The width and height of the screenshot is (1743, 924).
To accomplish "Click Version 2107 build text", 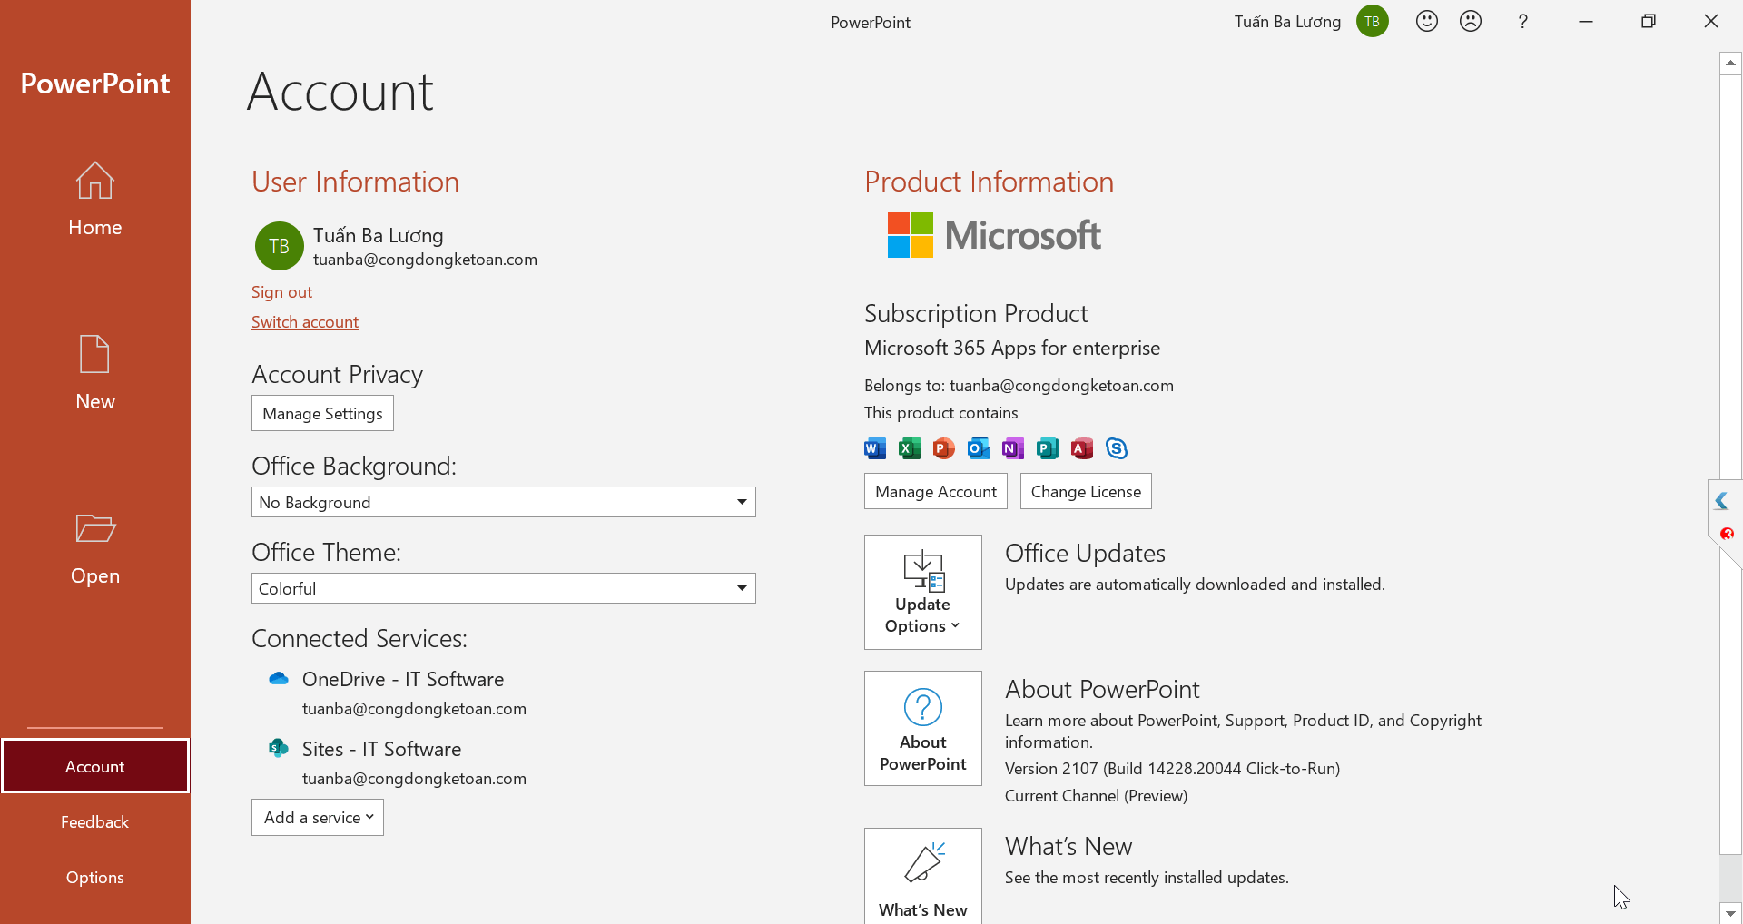I will (1172, 769).
